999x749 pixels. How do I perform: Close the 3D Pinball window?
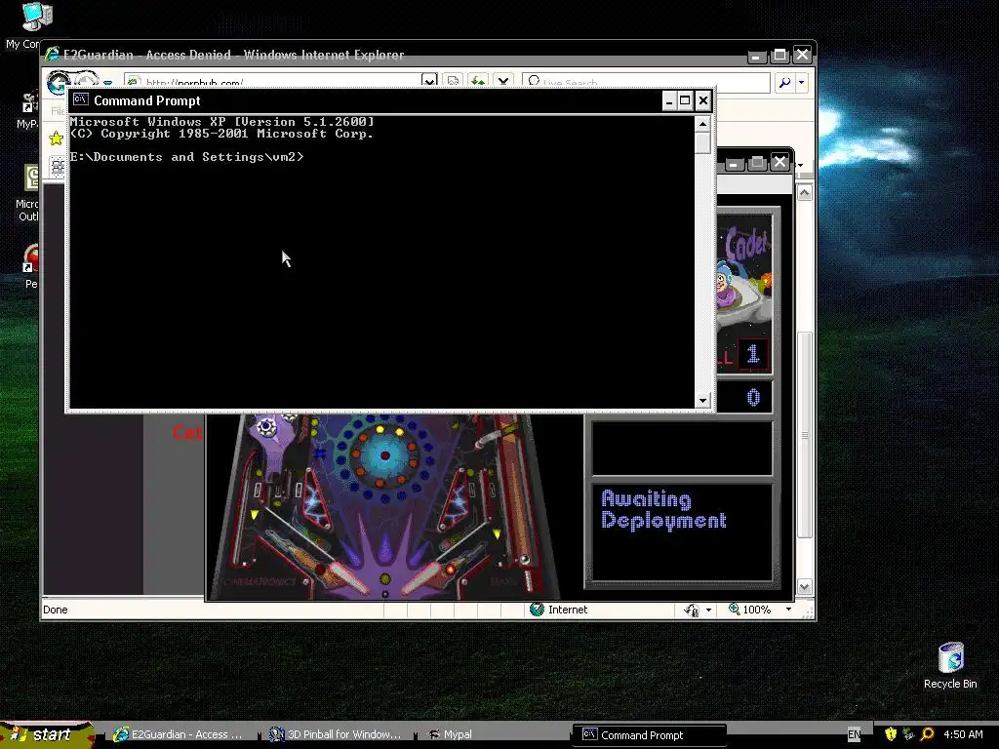(779, 163)
